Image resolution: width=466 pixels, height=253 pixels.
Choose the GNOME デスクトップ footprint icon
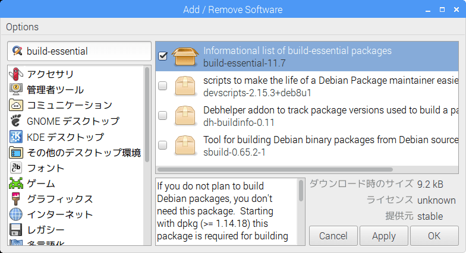(x=16, y=121)
